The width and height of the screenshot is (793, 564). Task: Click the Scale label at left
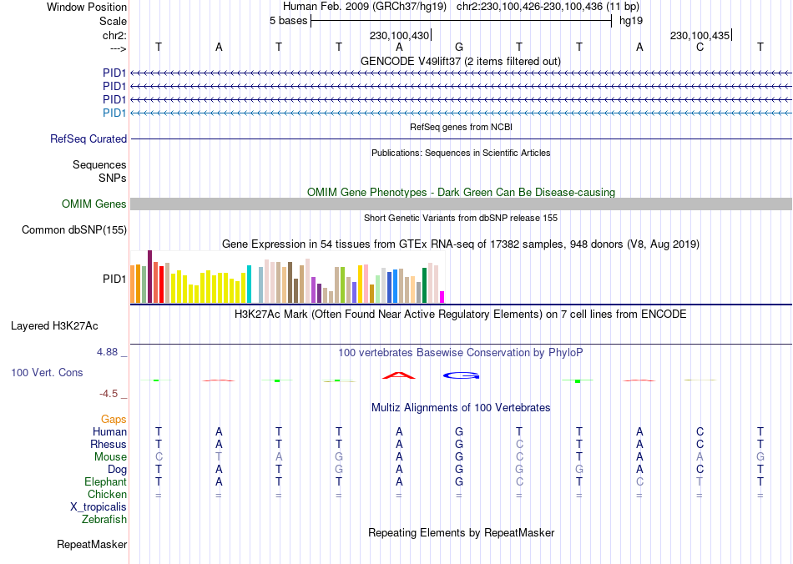(x=113, y=21)
